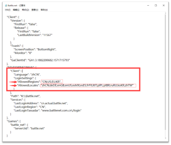
Task: Open the View menu
Action: (35, 10)
